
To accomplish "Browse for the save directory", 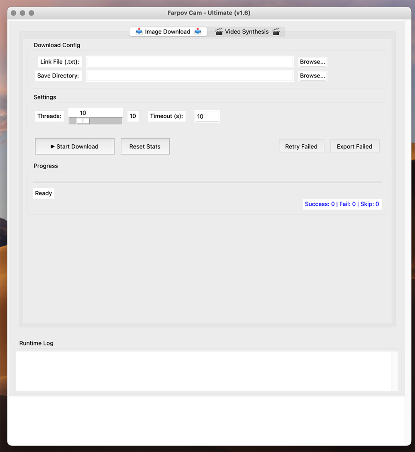I will [312, 76].
